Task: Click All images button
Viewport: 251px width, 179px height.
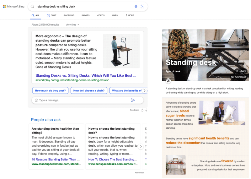Action: [238, 77]
